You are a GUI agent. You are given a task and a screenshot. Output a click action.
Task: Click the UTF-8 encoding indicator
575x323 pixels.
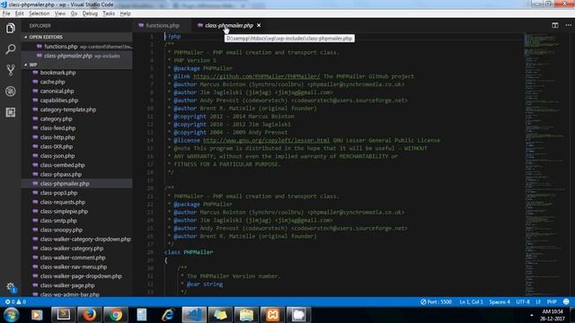(x=523, y=301)
